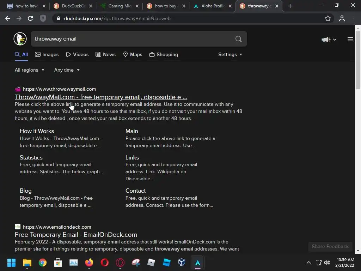Launch Opera browser from taskbar

pos(104,263)
